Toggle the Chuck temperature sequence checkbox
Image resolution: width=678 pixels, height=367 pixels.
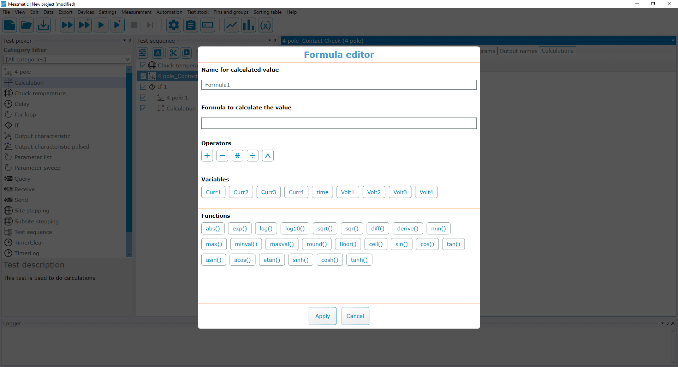143,65
